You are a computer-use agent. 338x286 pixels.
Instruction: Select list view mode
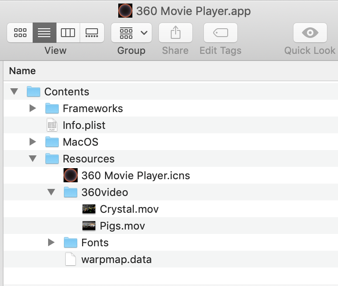(x=45, y=33)
